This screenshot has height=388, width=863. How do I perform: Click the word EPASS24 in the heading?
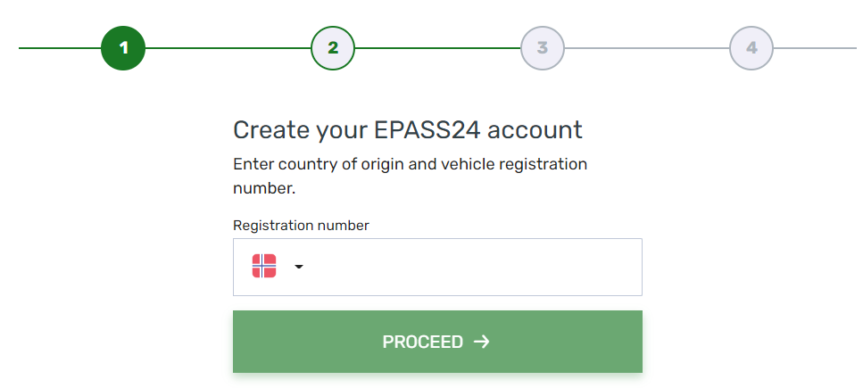pos(427,130)
